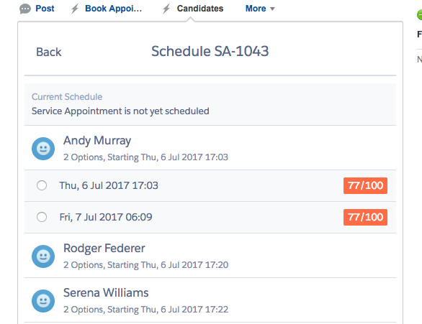Collapse Andy Murray's options list
This screenshot has width=422, height=324.
coord(210,148)
